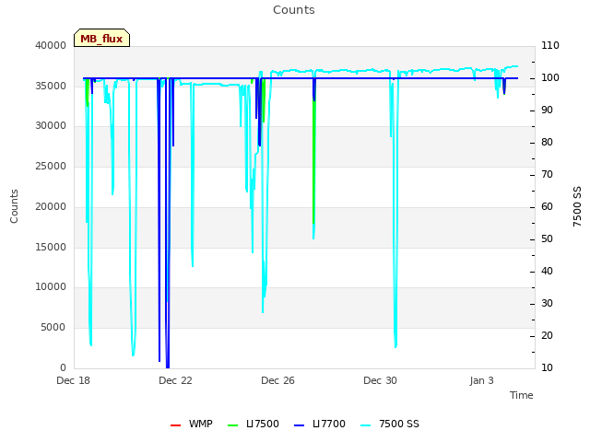590x442 pixels.
Task: Click the 10 right axis tick label
Action: pyautogui.click(x=547, y=368)
